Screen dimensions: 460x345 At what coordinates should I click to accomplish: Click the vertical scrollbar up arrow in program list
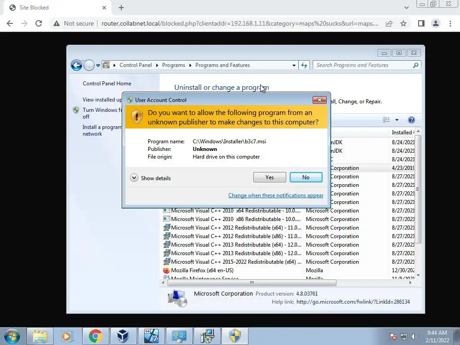click(x=418, y=132)
